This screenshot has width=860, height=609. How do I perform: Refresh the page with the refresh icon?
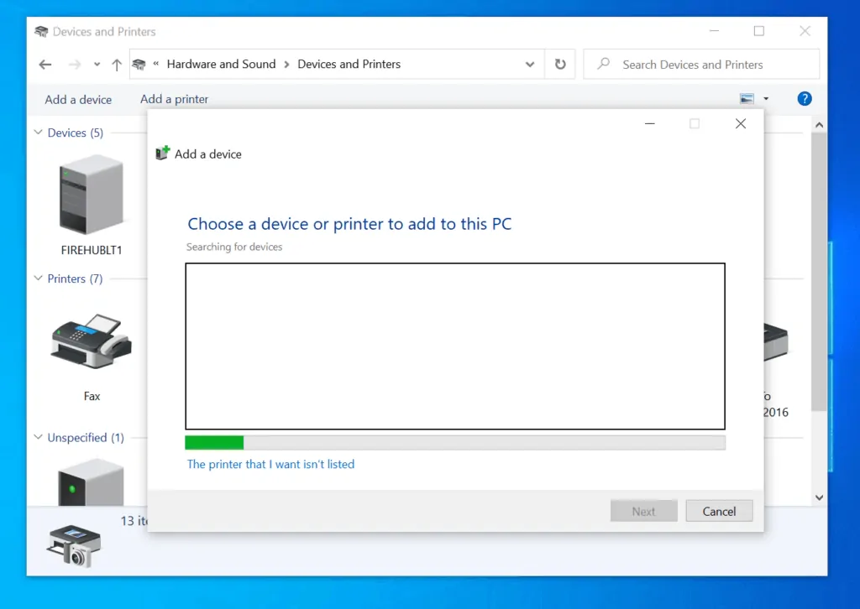559,64
